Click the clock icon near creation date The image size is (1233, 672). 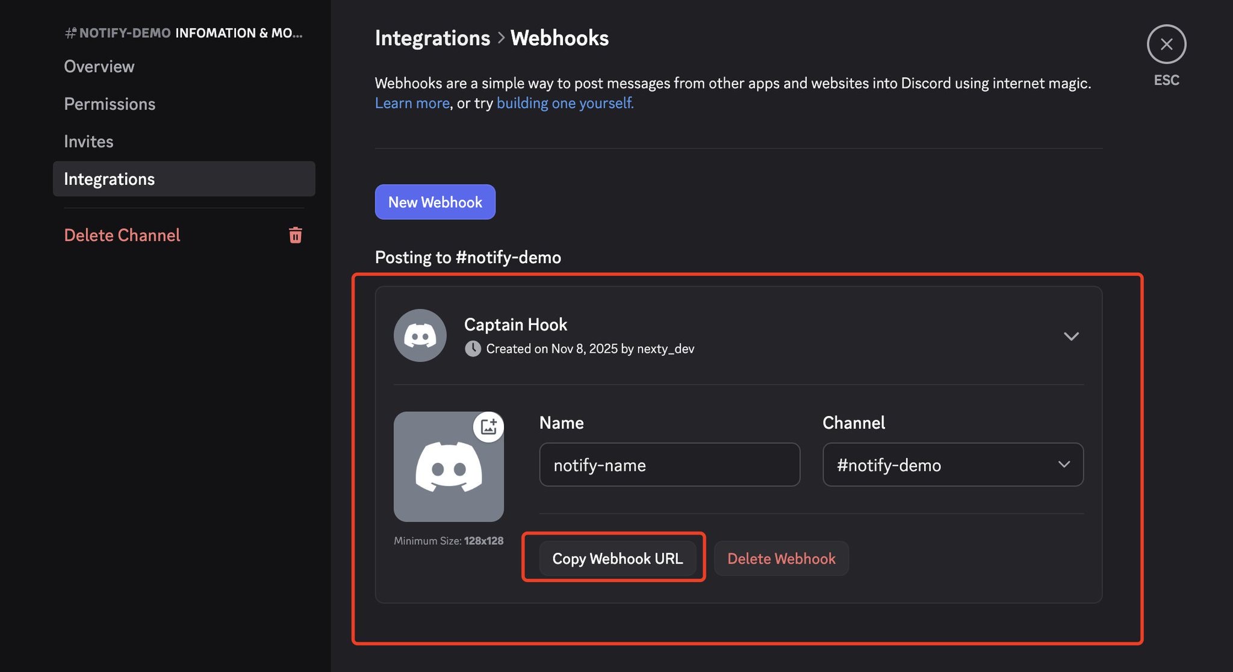click(x=473, y=349)
